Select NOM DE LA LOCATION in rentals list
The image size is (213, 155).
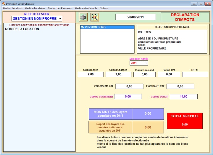22,29
